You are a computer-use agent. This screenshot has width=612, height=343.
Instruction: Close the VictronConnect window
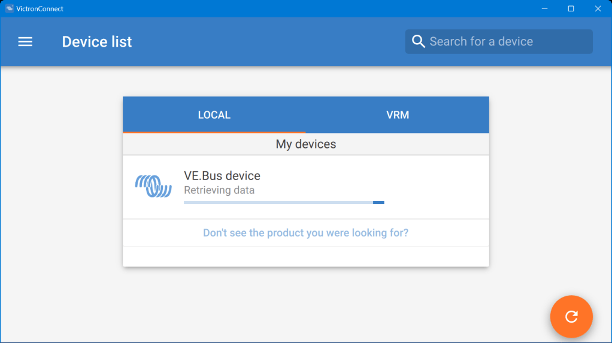(x=598, y=8)
